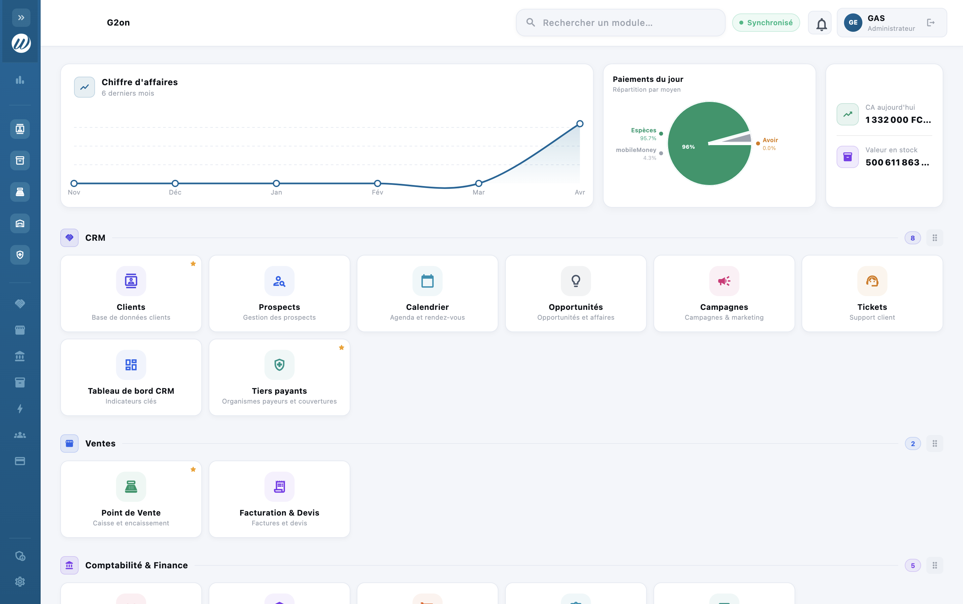The width and height of the screenshot is (963, 604).
Task: Open the Tableau de bord CRM card
Action: pos(131,377)
